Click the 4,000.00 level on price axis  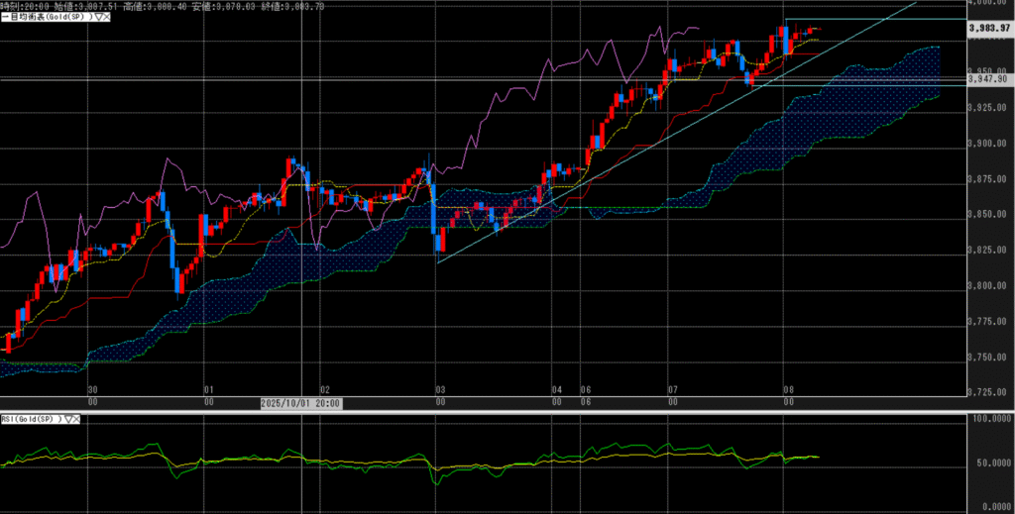991,4
